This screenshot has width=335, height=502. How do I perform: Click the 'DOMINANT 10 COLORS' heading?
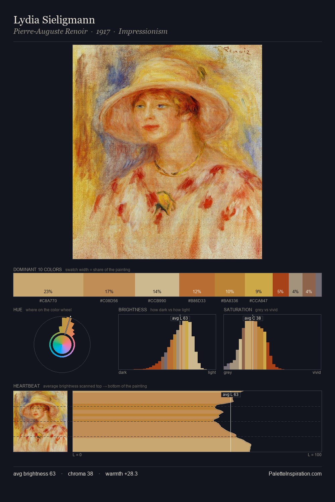(x=38, y=269)
